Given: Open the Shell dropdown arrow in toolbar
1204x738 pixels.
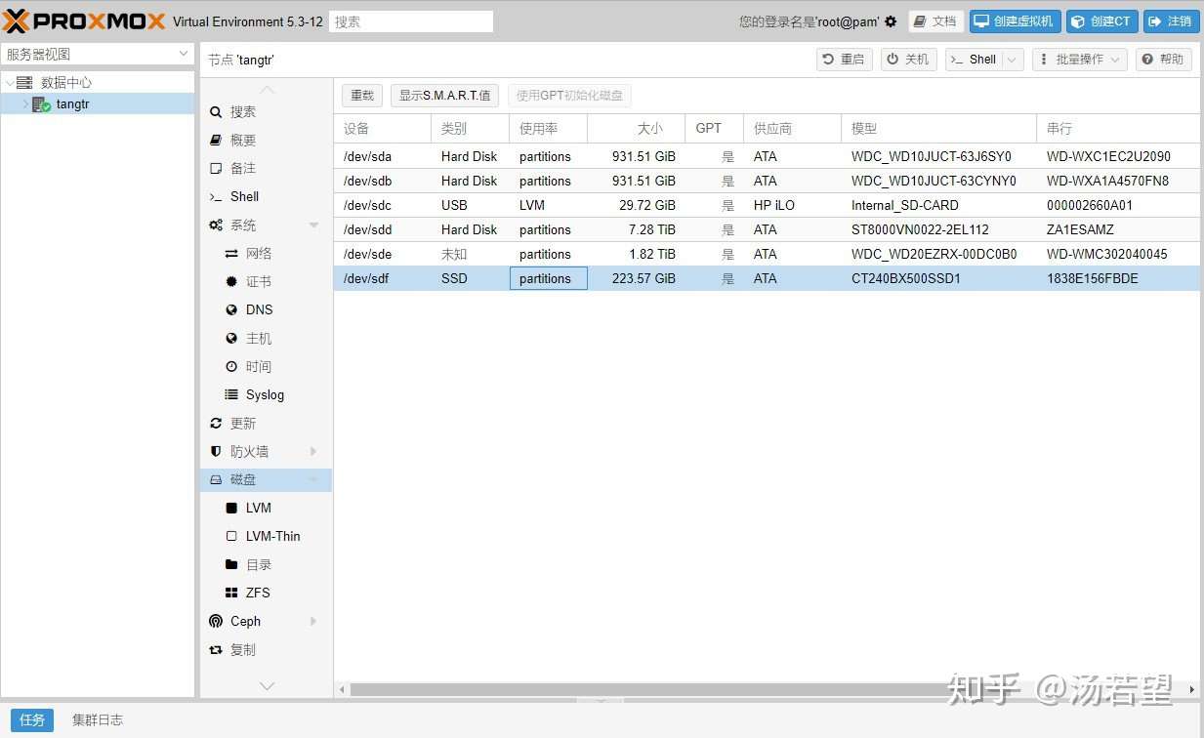Looking at the screenshot, I should click(x=1013, y=60).
